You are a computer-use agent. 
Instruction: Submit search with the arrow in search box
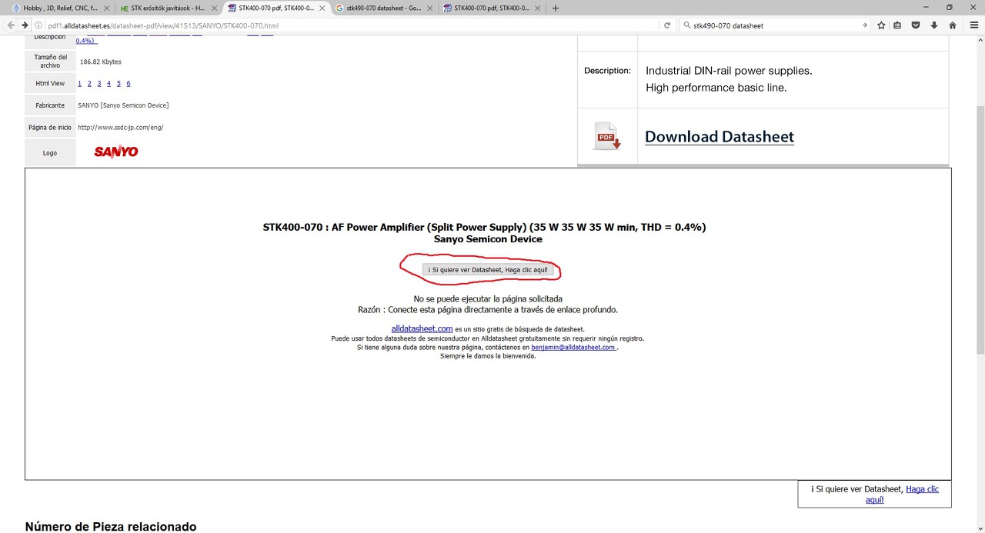[x=864, y=25]
